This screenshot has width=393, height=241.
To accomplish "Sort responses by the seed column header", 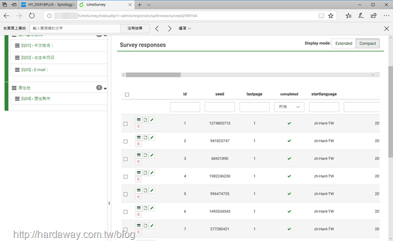I will coord(220,94).
